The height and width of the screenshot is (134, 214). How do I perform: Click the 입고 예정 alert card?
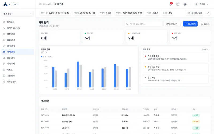[x=175, y=79]
